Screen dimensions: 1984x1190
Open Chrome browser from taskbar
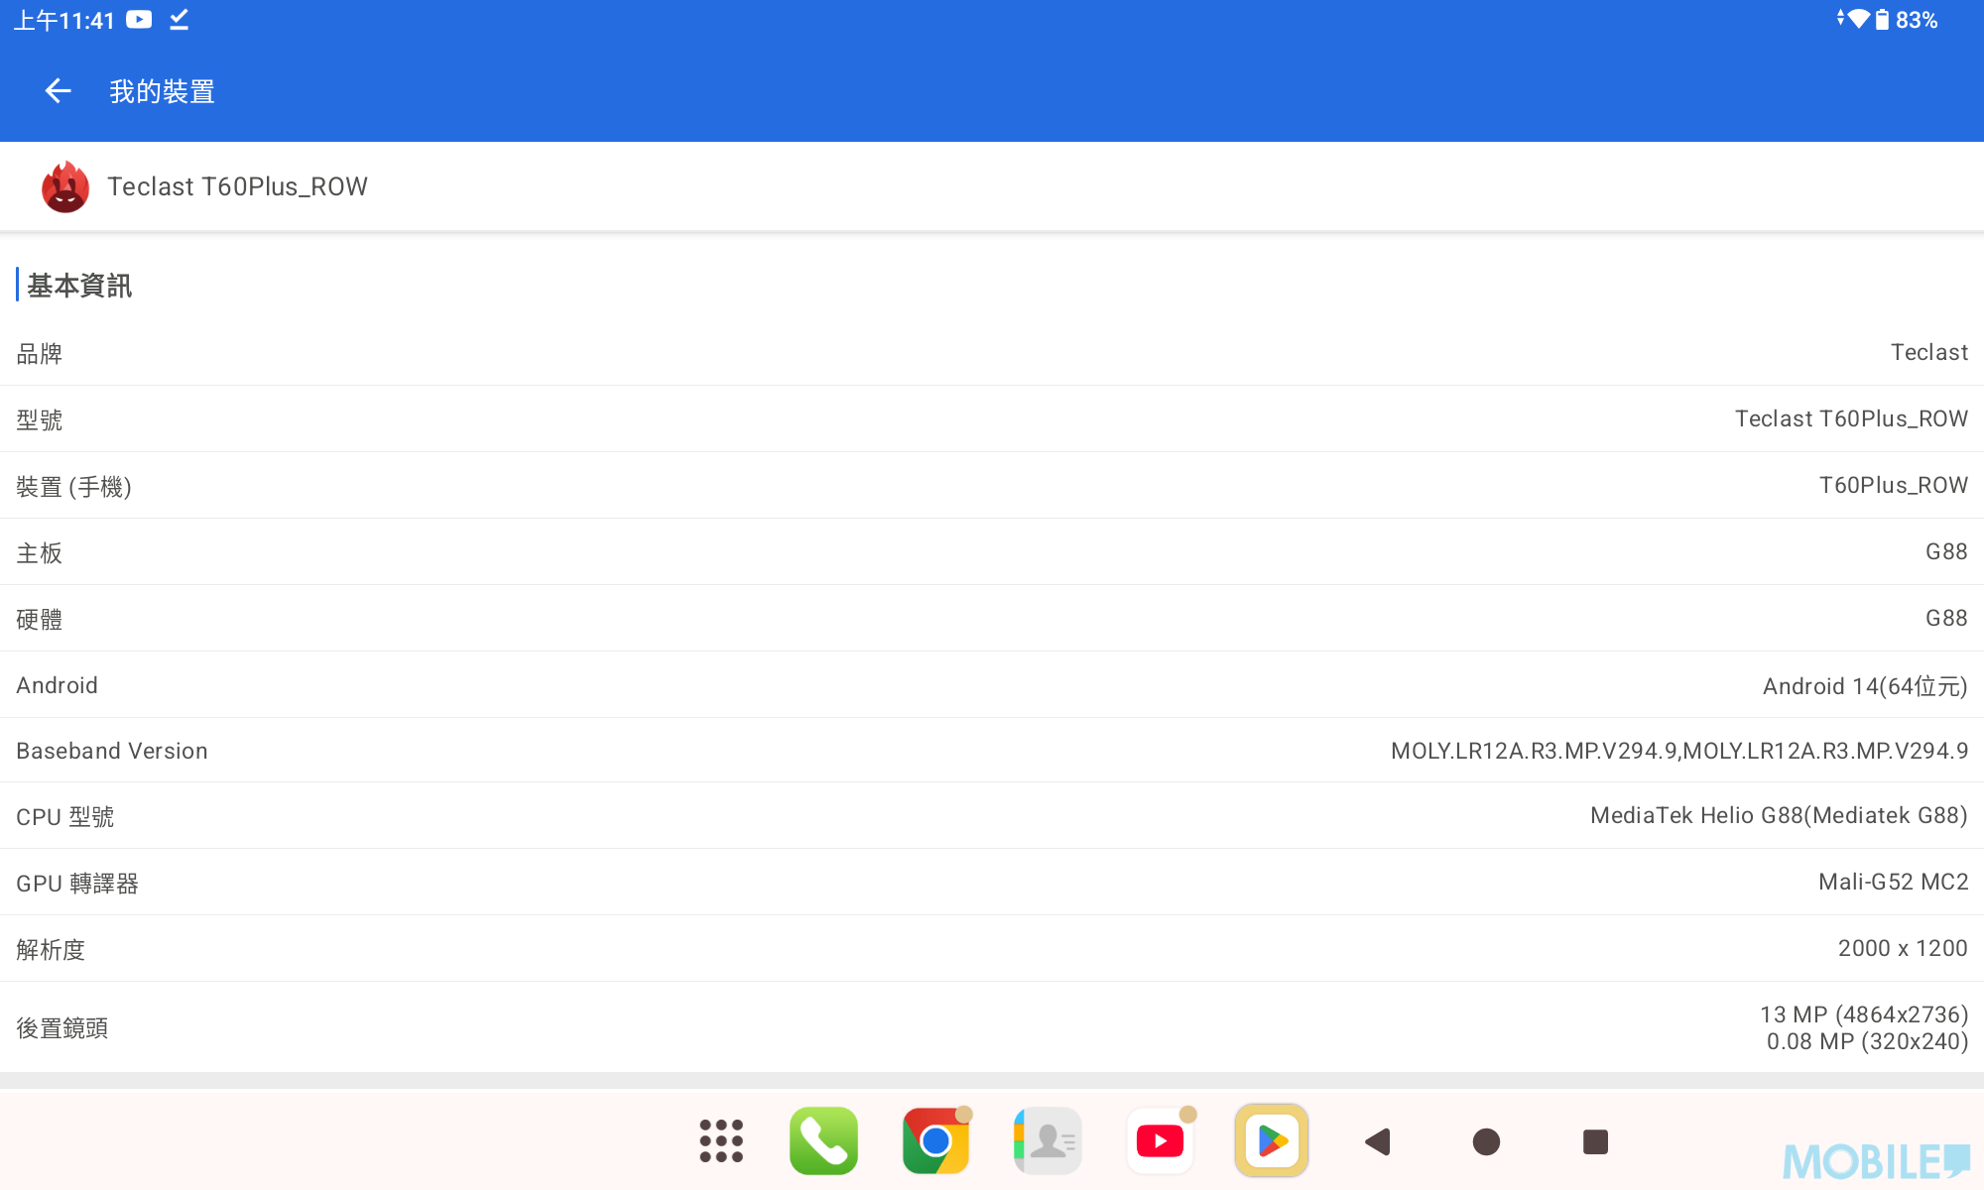(x=935, y=1141)
